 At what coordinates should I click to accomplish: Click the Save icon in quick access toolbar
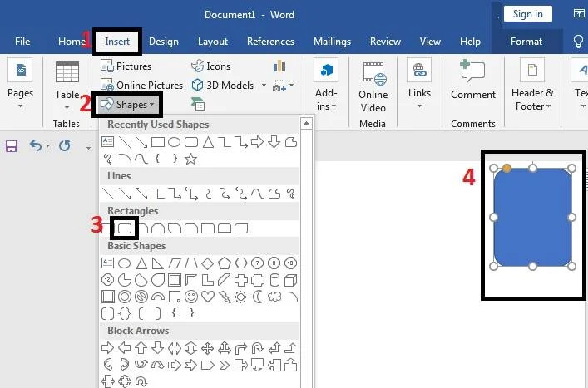click(x=12, y=146)
